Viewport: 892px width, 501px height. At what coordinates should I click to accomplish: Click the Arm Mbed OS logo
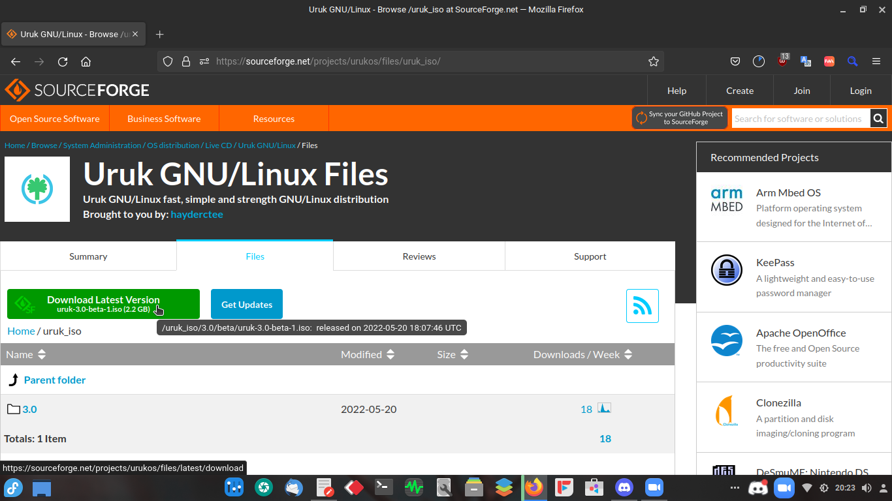(727, 200)
